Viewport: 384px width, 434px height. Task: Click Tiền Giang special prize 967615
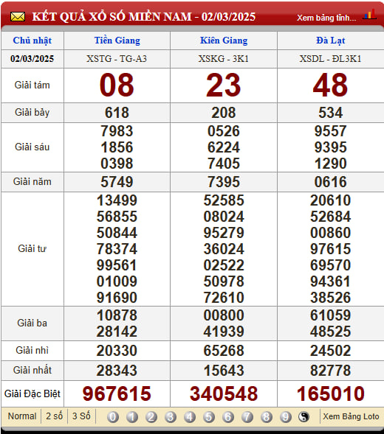(117, 393)
